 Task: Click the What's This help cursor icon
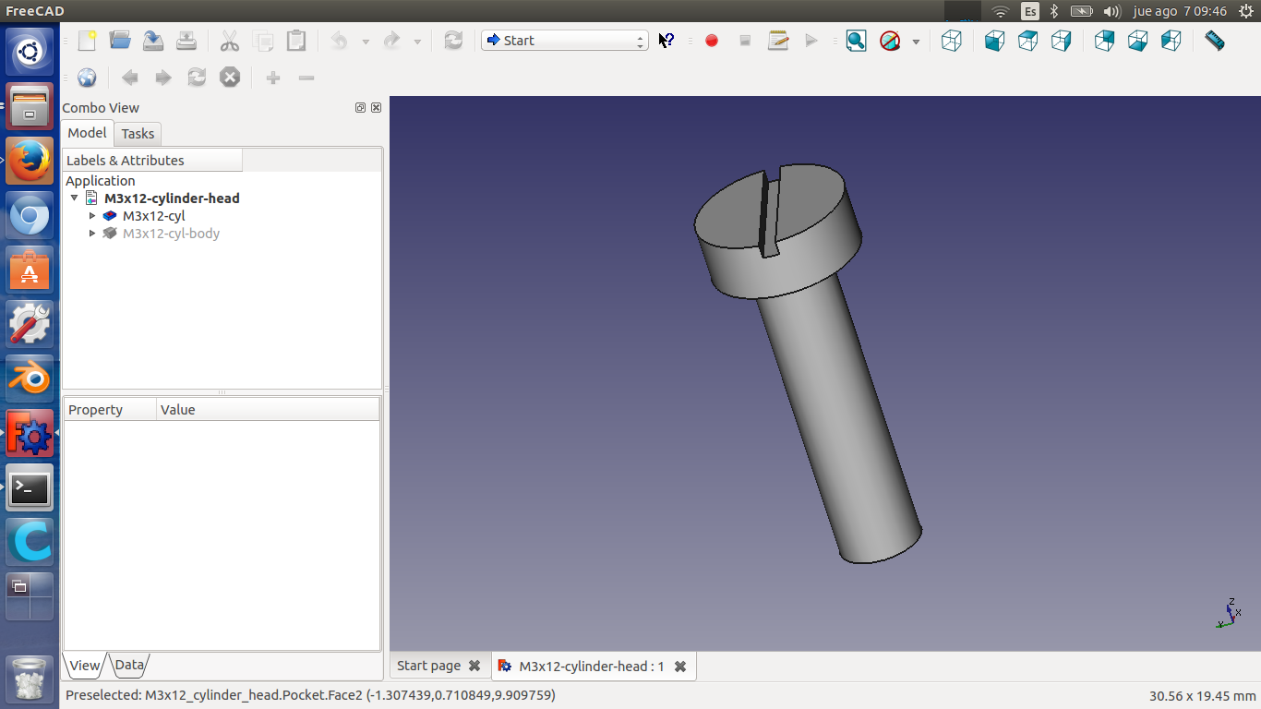click(x=666, y=41)
